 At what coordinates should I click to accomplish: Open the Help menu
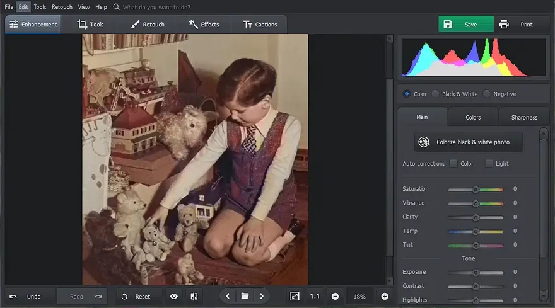pyautogui.click(x=101, y=7)
